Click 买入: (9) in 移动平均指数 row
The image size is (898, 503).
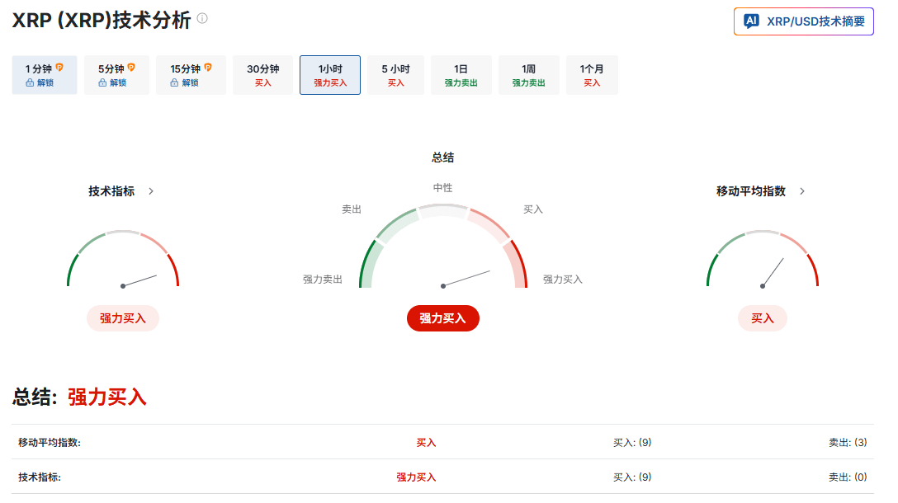(x=632, y=442)
